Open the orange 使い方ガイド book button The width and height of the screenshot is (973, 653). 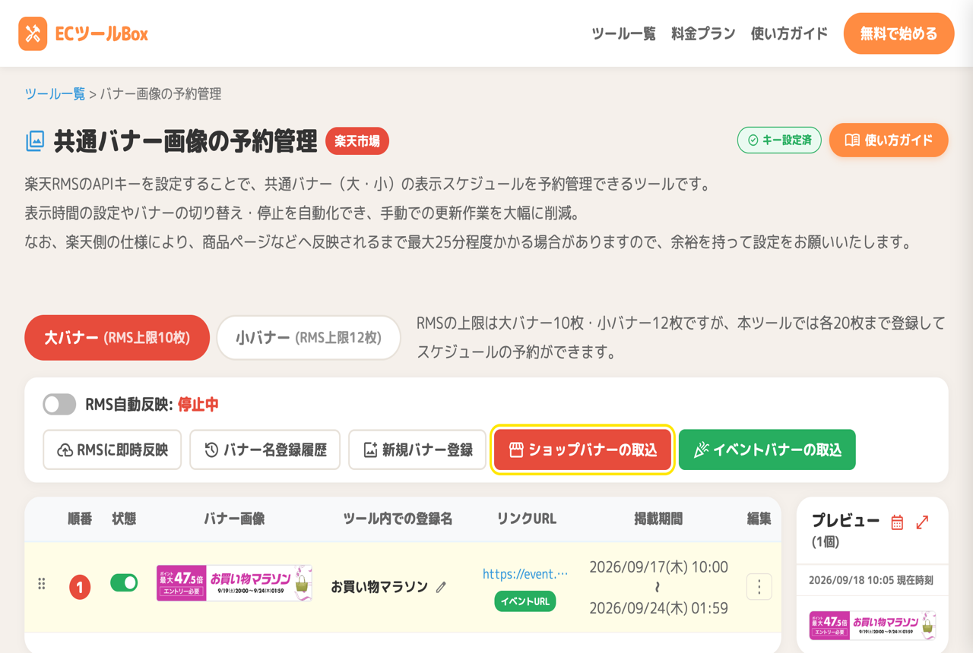[889, 140]
